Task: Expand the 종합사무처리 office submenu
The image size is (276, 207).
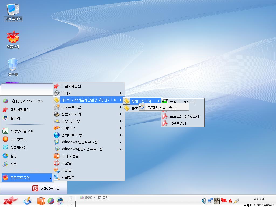Action: tap(88, 114)
